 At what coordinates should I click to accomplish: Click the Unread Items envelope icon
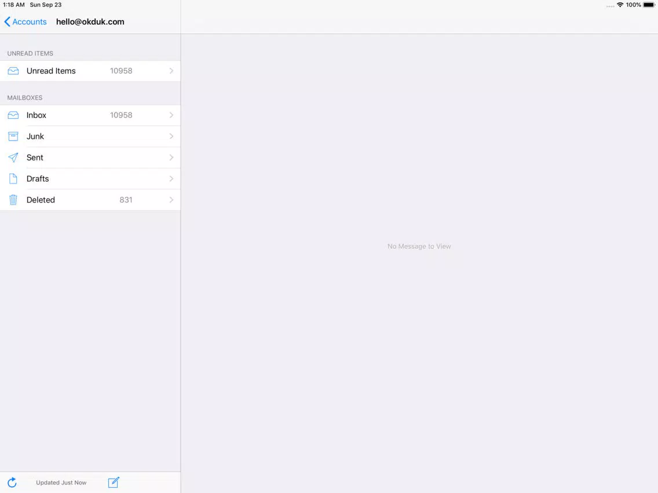(13, 71)
